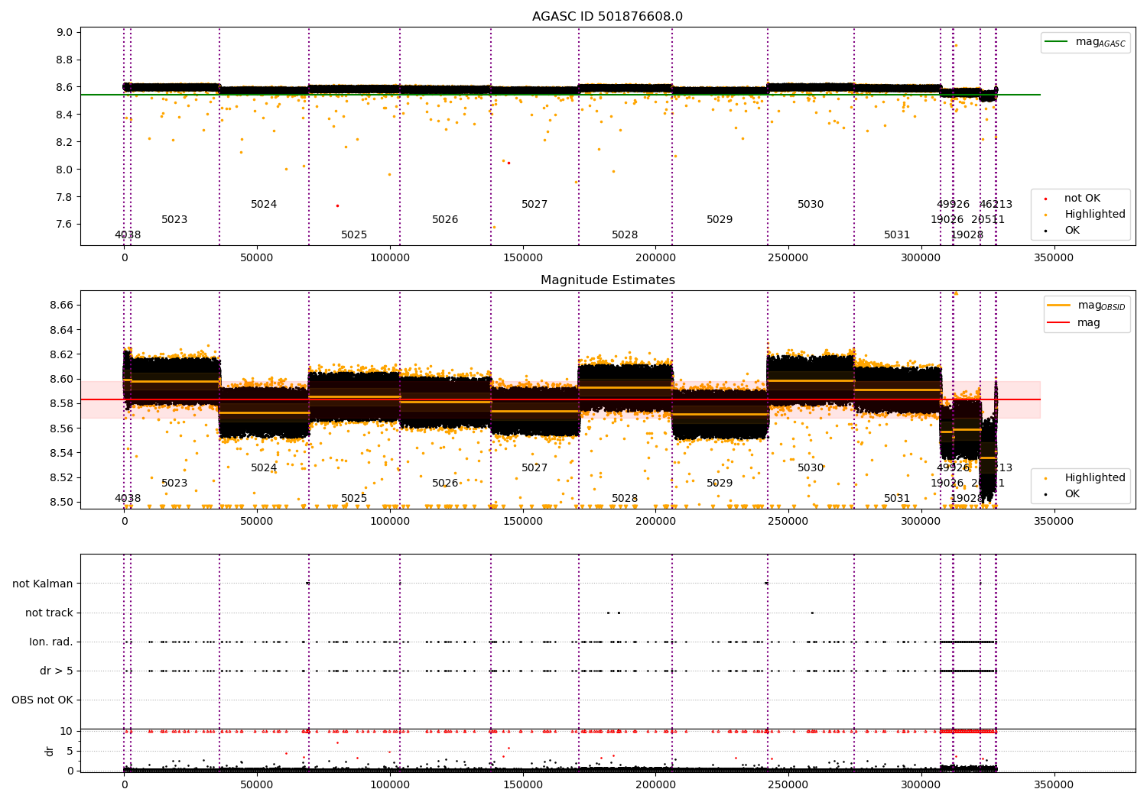The width and height of the screenshot is (1147, 802).
Task: Click the red 'not OK' legend marker
Action: (1045, 199)
